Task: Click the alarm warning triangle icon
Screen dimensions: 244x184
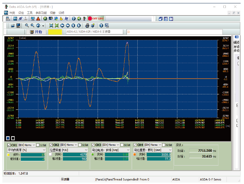Action: (x=38, y=18)
